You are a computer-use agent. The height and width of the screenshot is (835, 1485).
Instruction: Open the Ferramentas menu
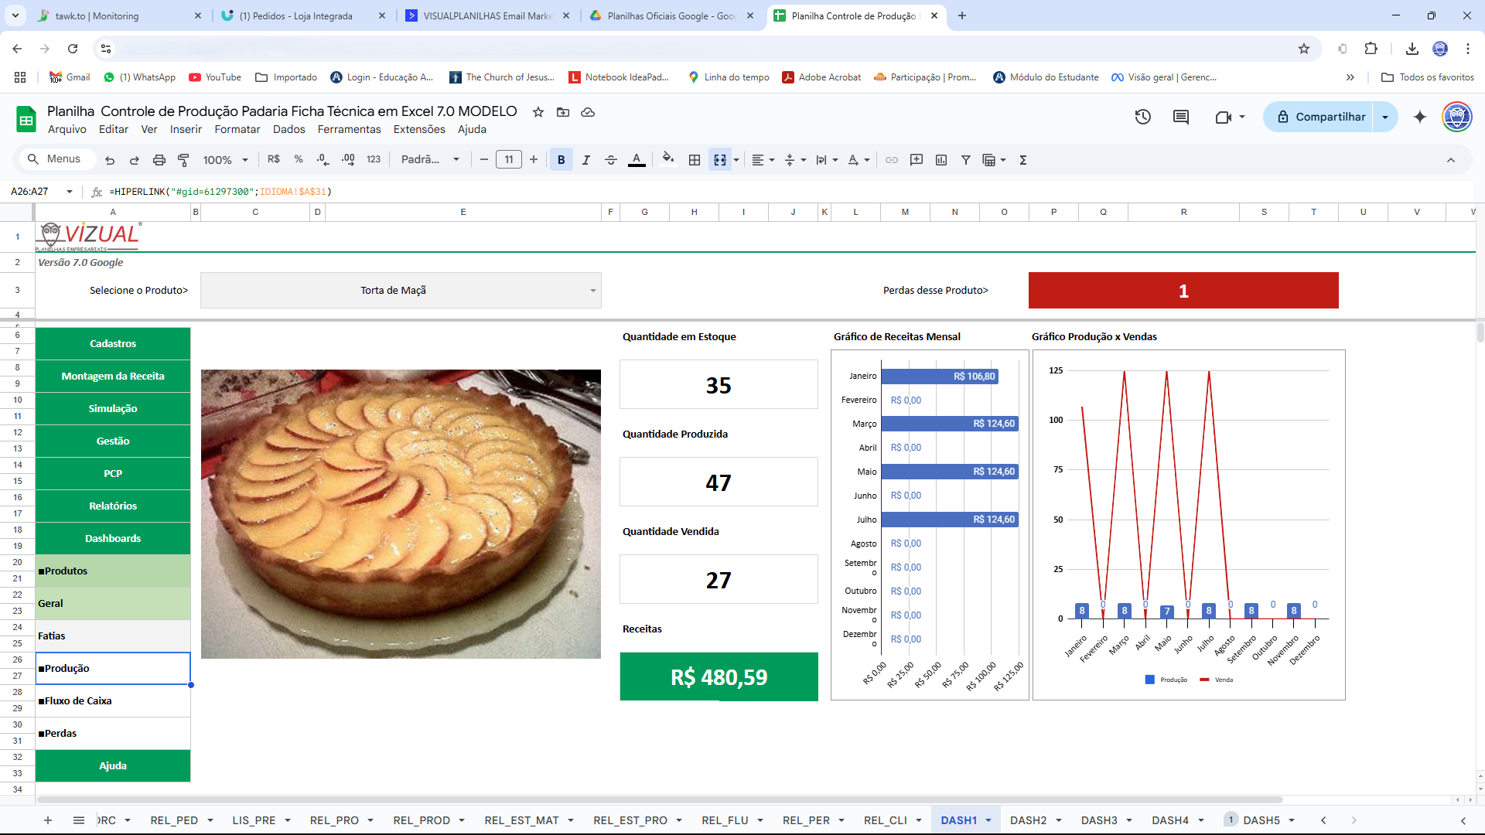[x=349, y=129]
